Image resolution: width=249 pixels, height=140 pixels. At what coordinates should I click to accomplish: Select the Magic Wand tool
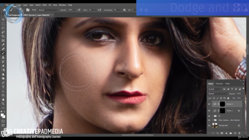[x=3, y=32]
